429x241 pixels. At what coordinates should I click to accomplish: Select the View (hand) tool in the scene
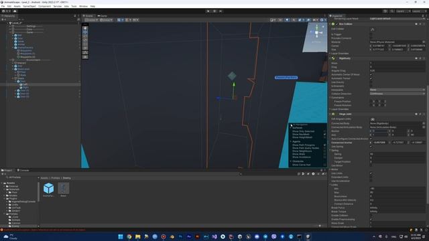[85, 28]
